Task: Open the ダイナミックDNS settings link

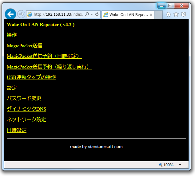Action: point(26,109)
